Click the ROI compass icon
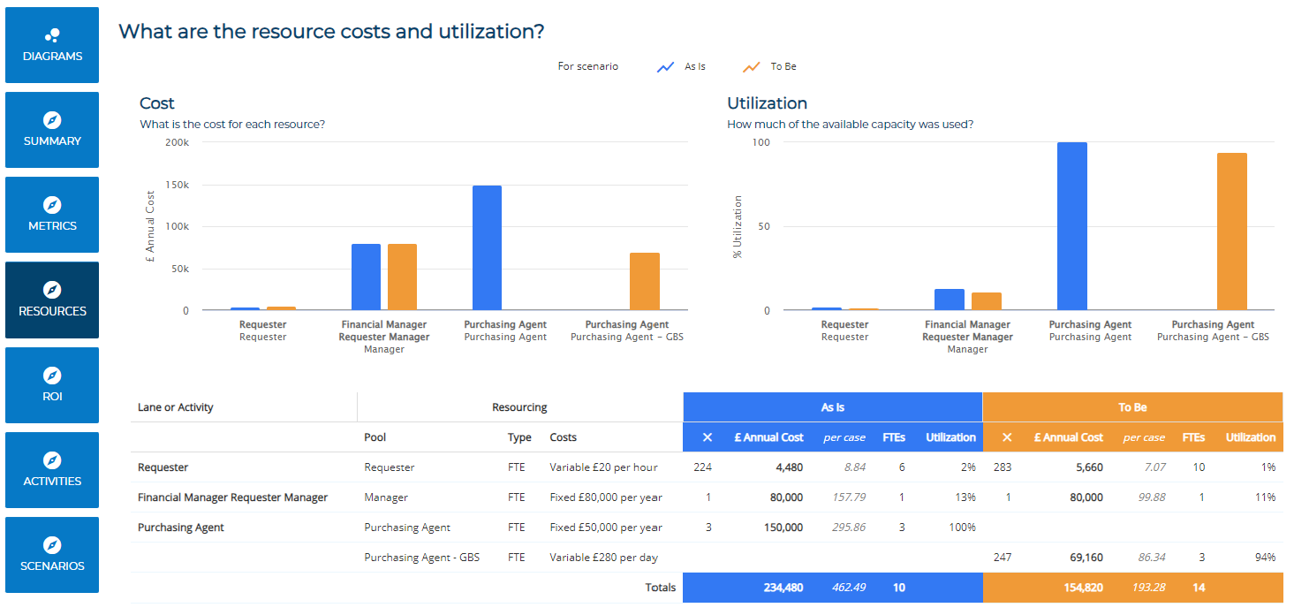Screen dimensions: 1294x615 [52, 376]
